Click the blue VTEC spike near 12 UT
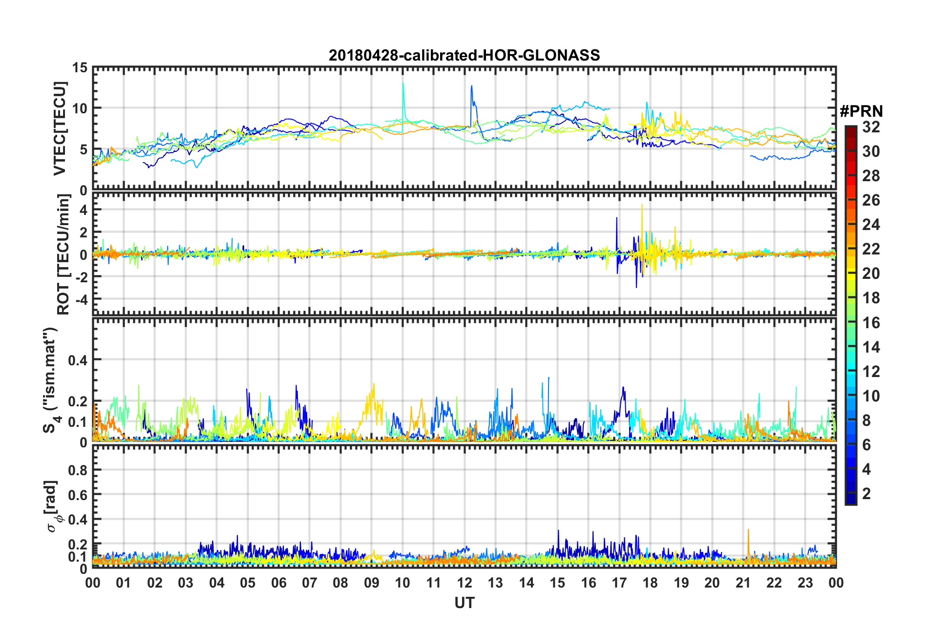 472,103
